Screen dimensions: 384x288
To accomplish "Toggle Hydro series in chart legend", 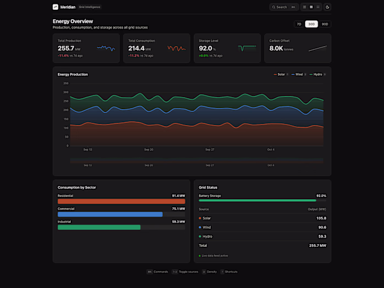I will coord(318,75).
